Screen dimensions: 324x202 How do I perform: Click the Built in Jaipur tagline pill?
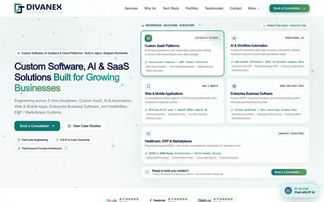point(72,53)
